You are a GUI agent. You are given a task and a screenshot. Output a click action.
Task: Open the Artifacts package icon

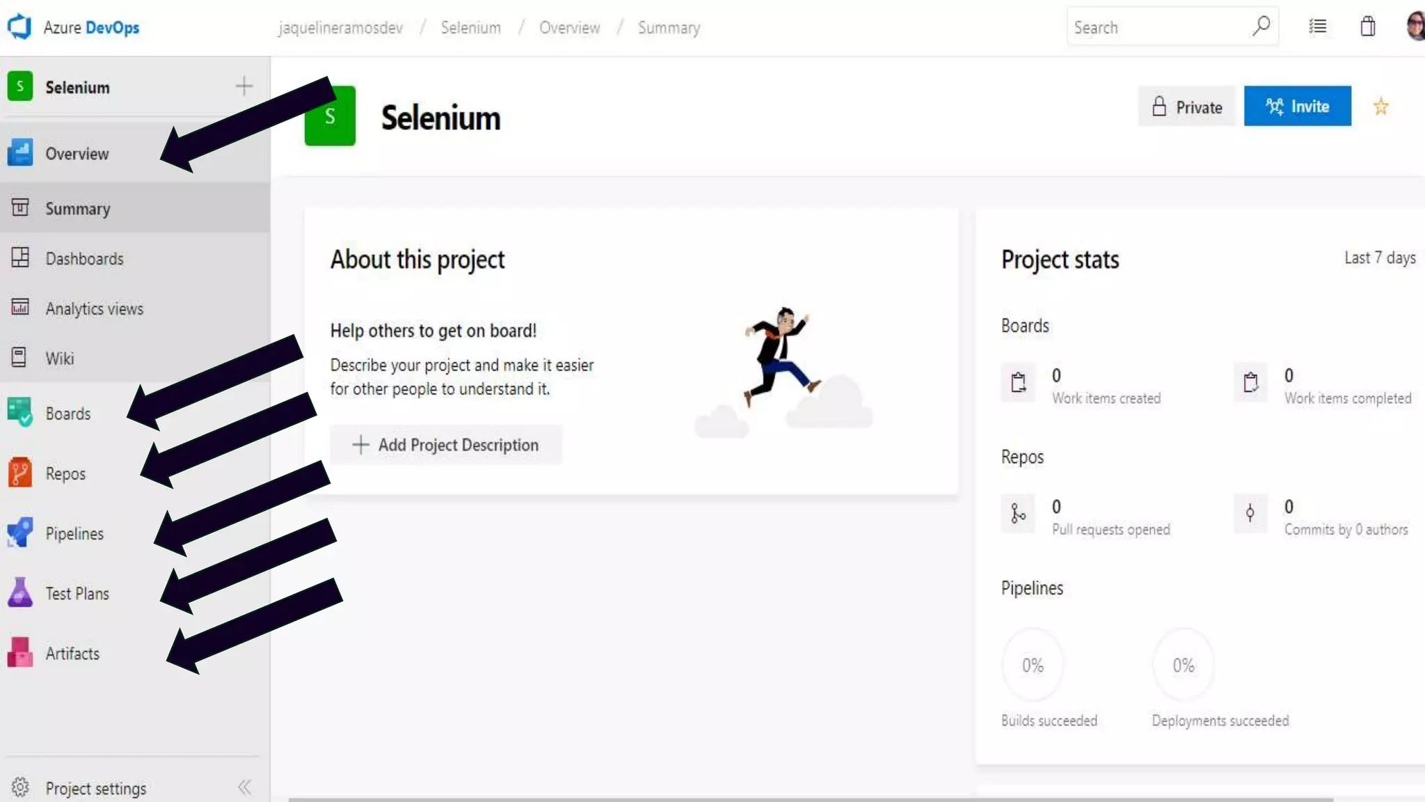(x=20, y=652)
